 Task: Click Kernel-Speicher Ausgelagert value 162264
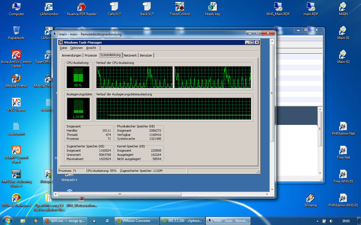click(156, 155)
